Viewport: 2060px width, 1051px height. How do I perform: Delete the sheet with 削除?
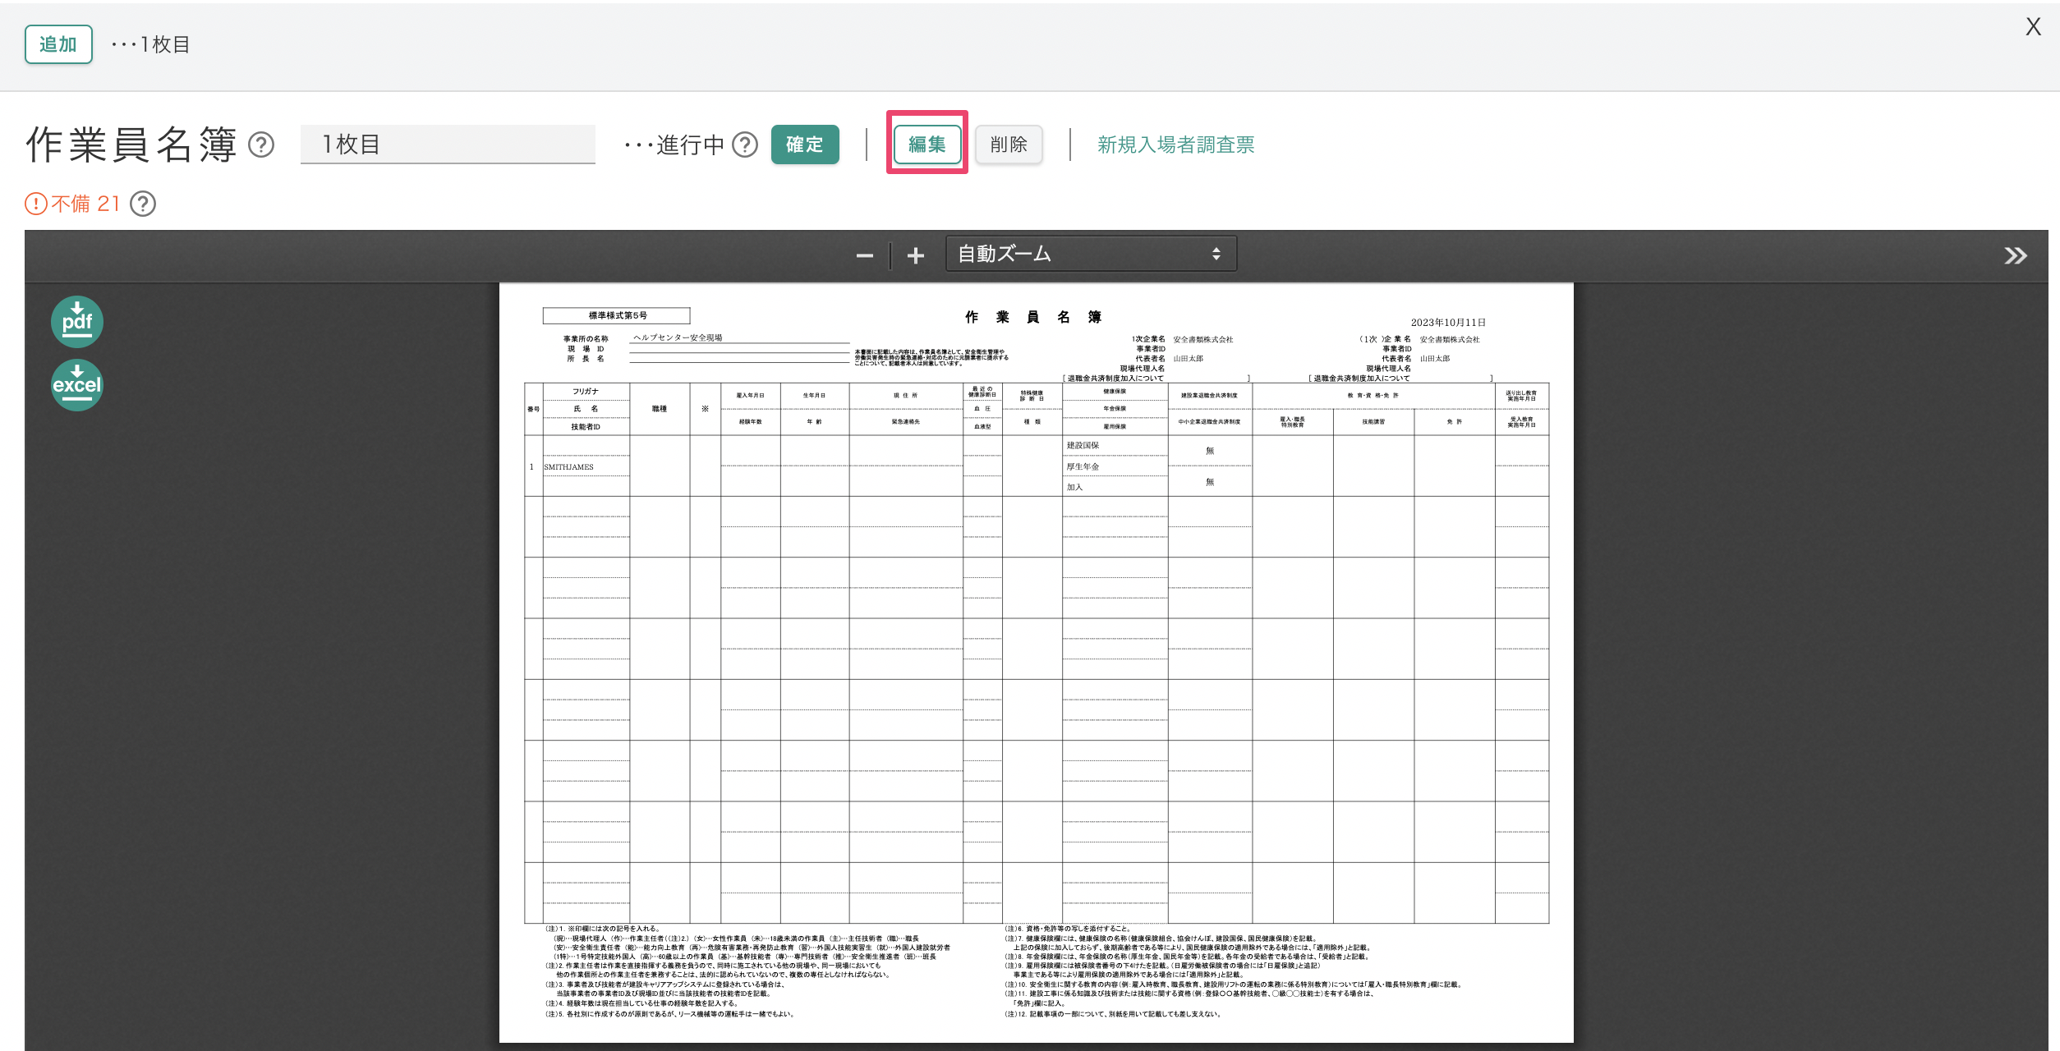(1008, 144)
